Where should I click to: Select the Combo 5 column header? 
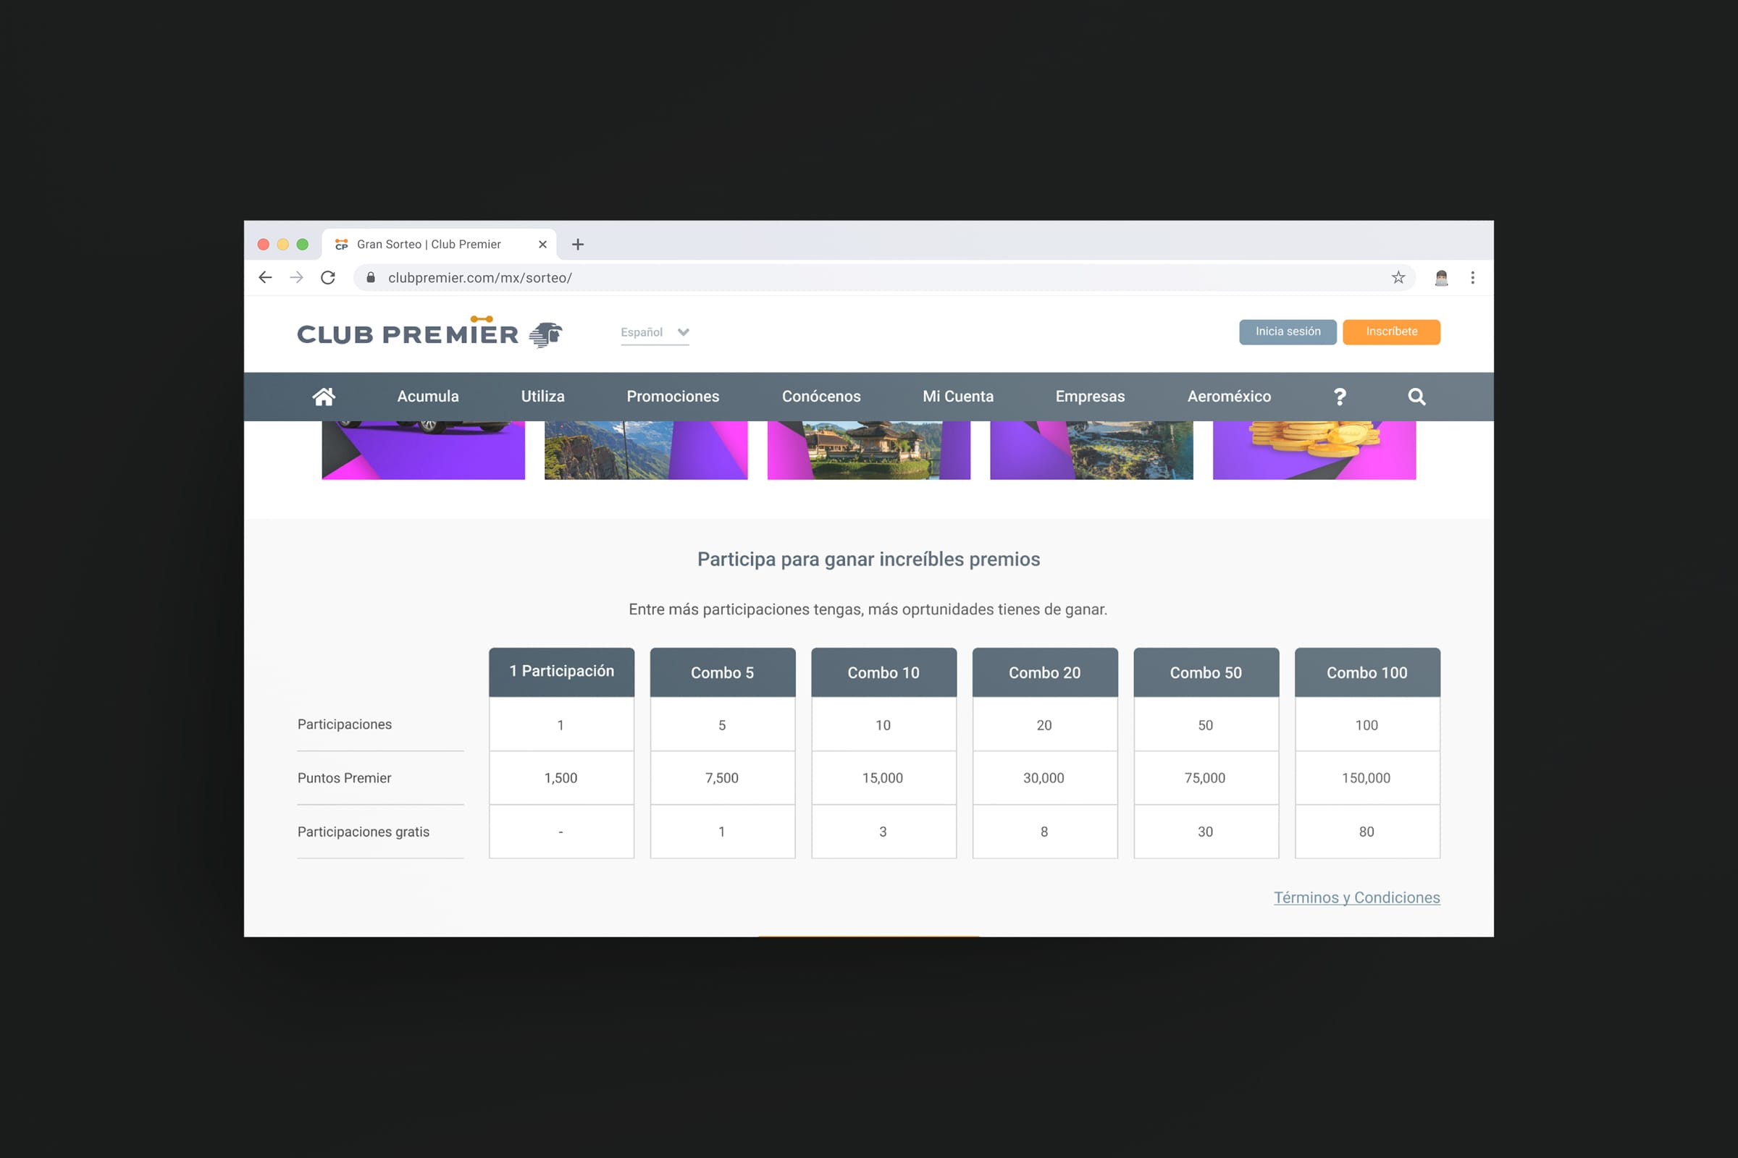(723, 672)
